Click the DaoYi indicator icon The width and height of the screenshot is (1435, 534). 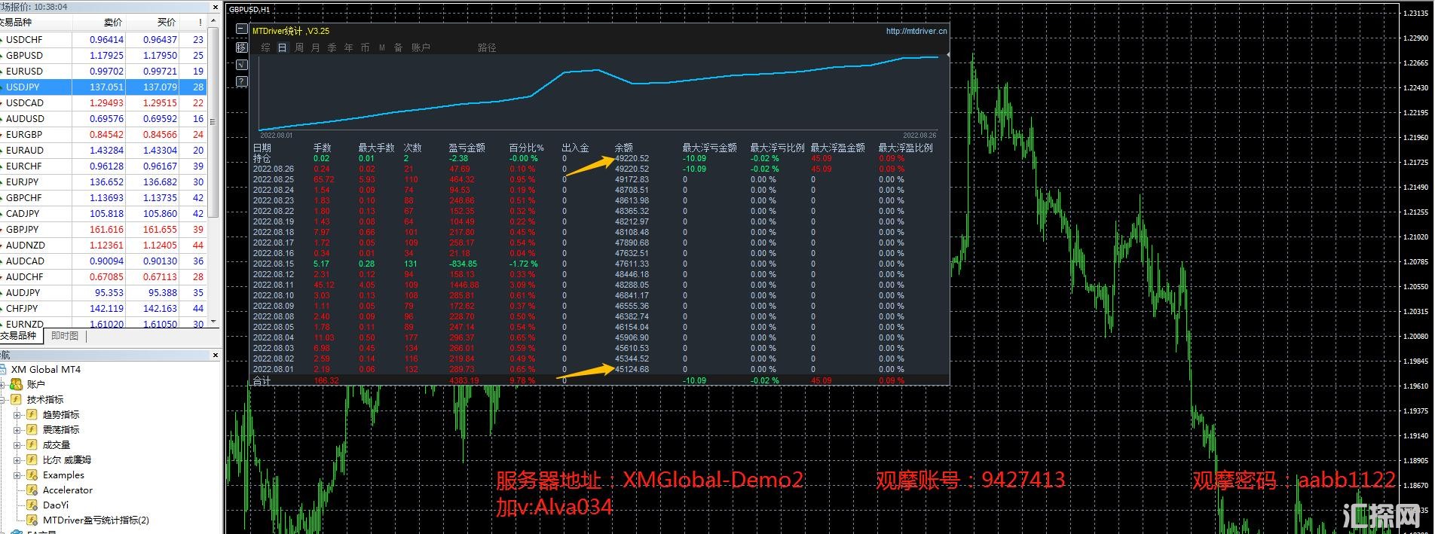(32, 505)
